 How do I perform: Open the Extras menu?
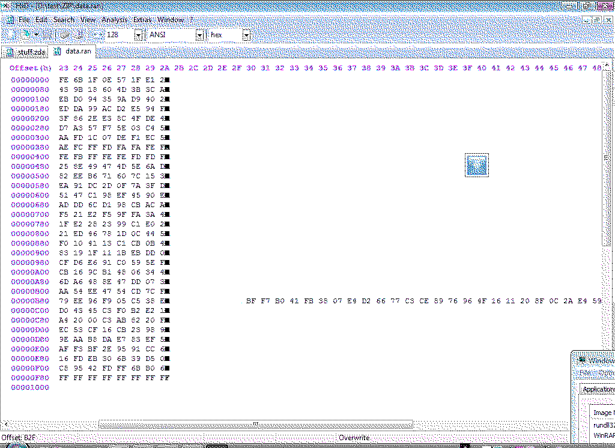142,20
